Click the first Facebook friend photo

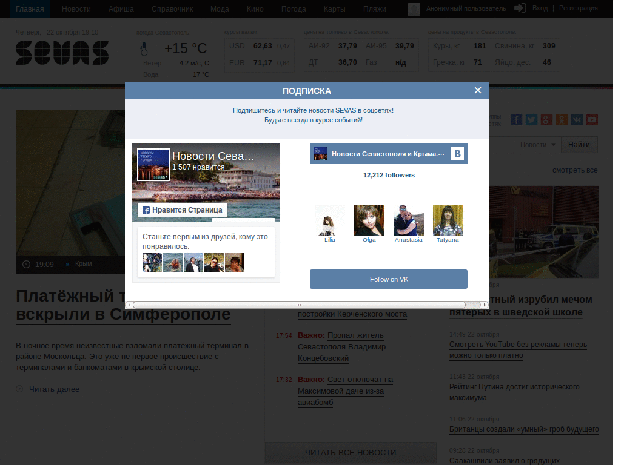(152, 263)
